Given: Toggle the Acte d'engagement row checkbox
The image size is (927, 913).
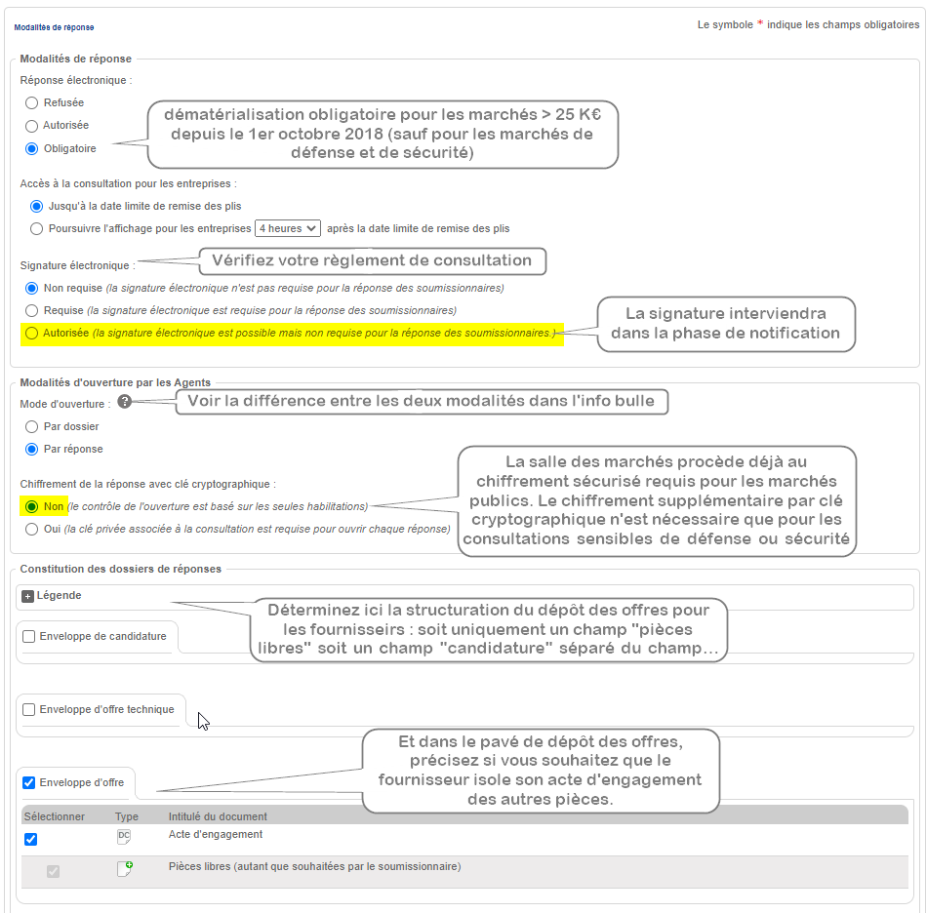Looking at the screenshot, I should tap(30, 839).
